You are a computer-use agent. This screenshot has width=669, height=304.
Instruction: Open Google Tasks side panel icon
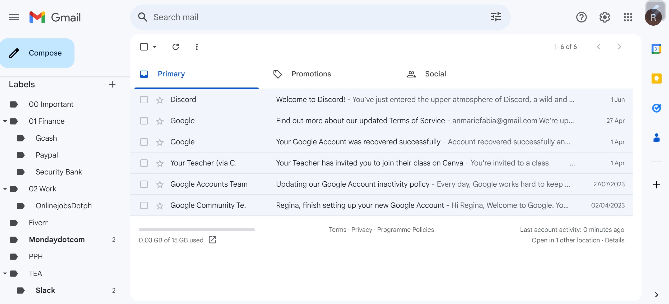pyautogui.click(x=656, y=108)
